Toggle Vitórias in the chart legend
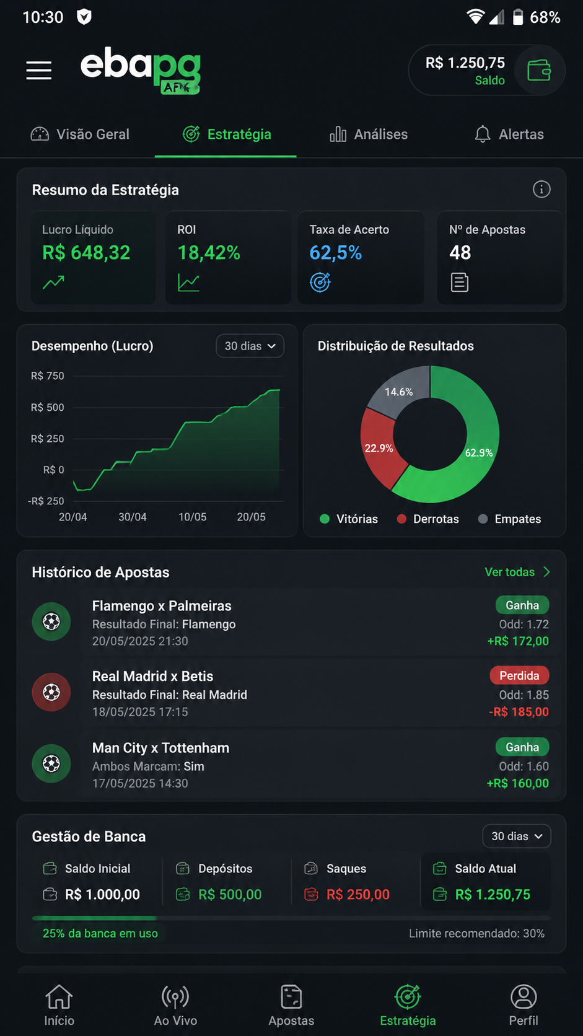The width and height of the screenshot is (583, 1036). pos(349,519)
